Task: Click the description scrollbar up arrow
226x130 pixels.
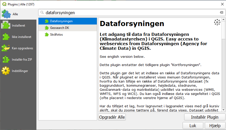Action: (x=223, y=19)
